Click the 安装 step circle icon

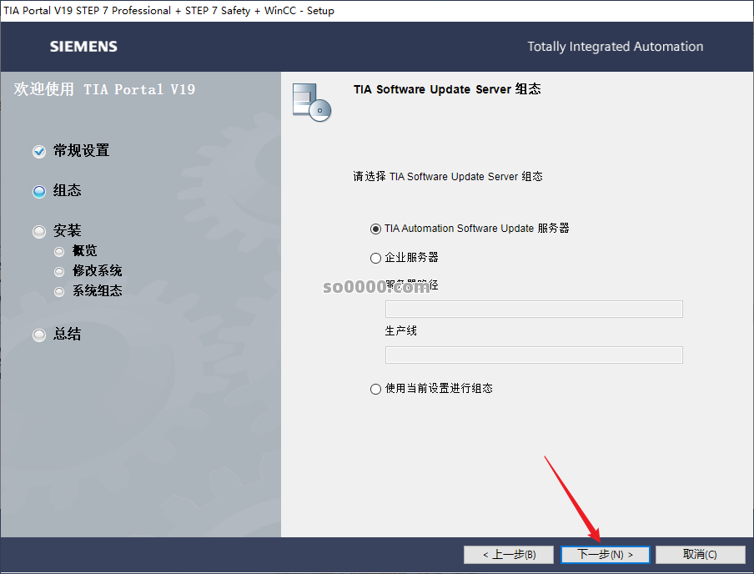[39, 231]
